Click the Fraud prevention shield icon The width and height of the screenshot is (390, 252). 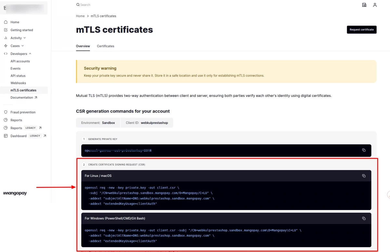point(6,112)
